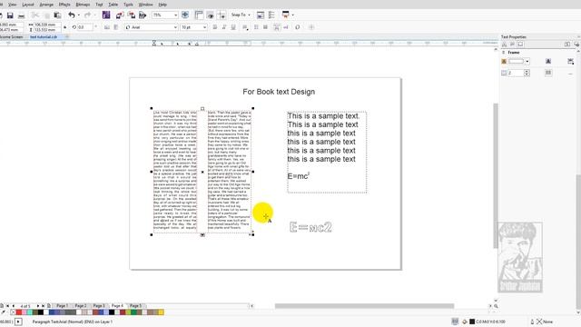Click the Full-screen preview icon
The image size is (581, 327).
185,15
